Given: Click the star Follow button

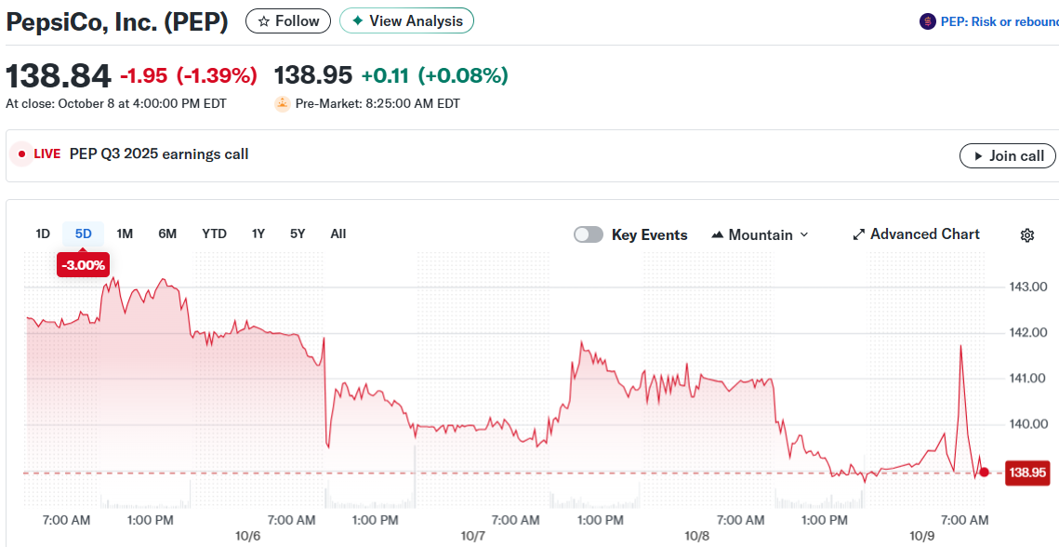Looking at the screenshot, I should point(287,20).
